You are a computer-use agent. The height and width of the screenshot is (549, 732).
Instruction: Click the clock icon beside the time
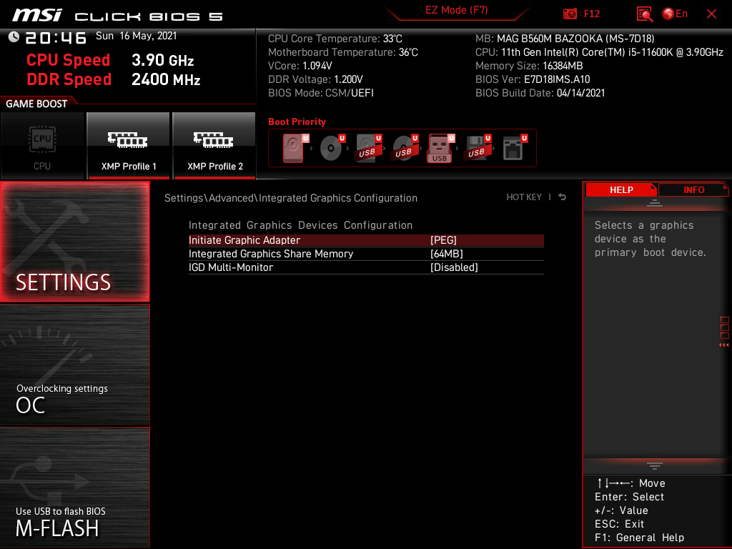coord(14,37)
